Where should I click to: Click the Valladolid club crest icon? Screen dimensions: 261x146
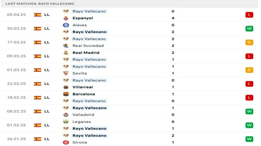[x=66, y=115]
